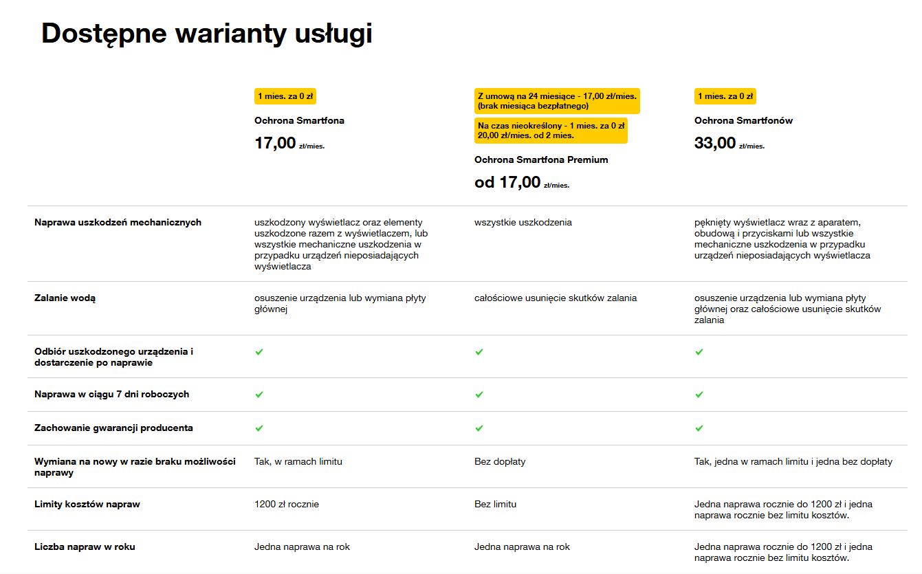Viewport: 922px width, 574px height.
Task: Click pickup-and-delivery checkmark under Ochrona Smartfona
Action: coord(259,352)
